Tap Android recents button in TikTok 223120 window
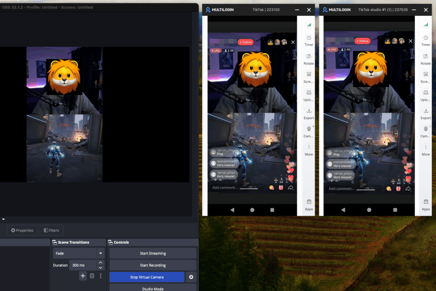 (x=272, y=210)
